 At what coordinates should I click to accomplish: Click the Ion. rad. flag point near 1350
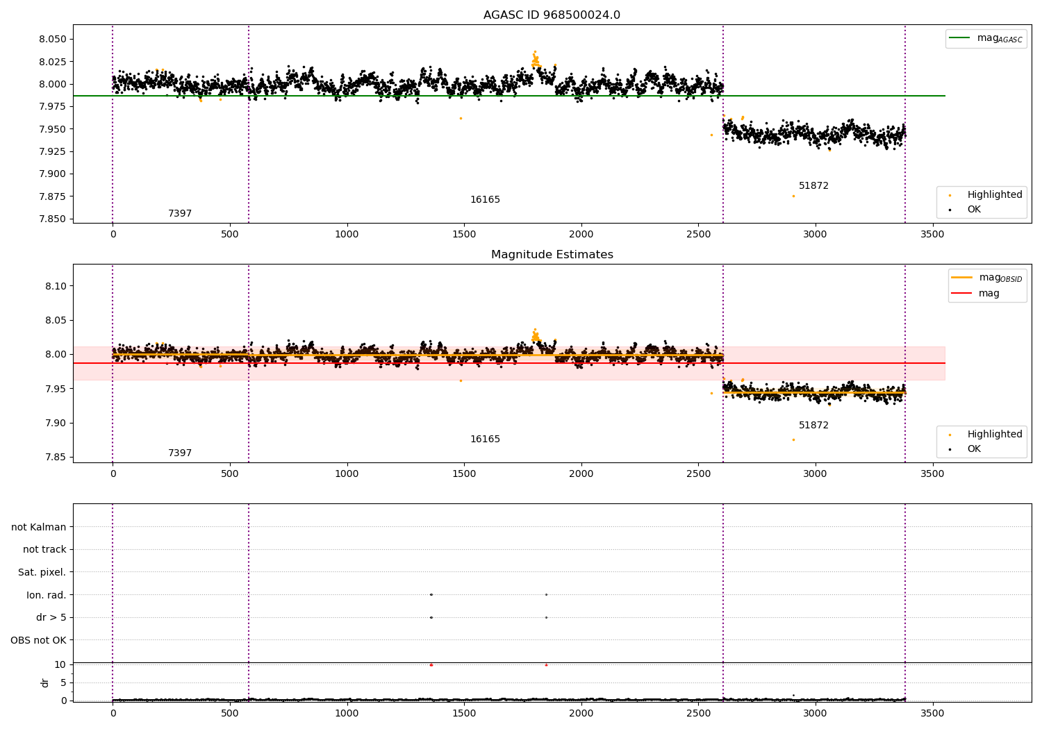point(431,594)
